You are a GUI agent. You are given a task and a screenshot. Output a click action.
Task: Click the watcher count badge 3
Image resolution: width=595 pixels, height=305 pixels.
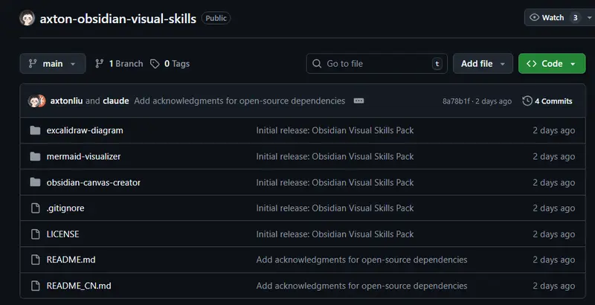point(575,18)
